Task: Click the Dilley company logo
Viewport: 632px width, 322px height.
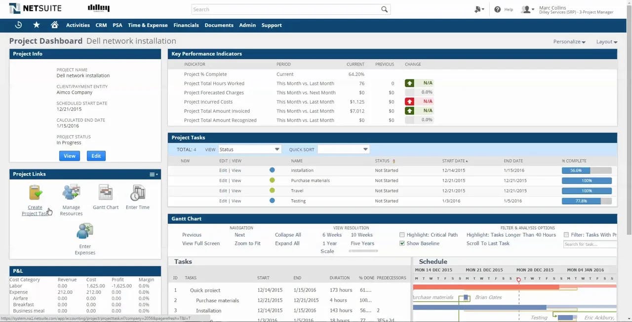Action: (x=99, y=8)
